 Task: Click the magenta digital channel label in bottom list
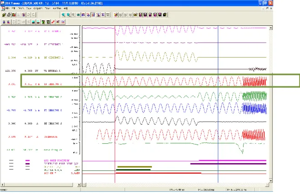click(57, 160)
